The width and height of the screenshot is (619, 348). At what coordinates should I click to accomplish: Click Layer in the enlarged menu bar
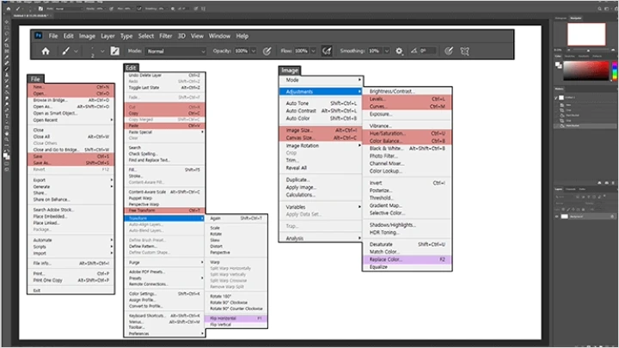(107, 36)
